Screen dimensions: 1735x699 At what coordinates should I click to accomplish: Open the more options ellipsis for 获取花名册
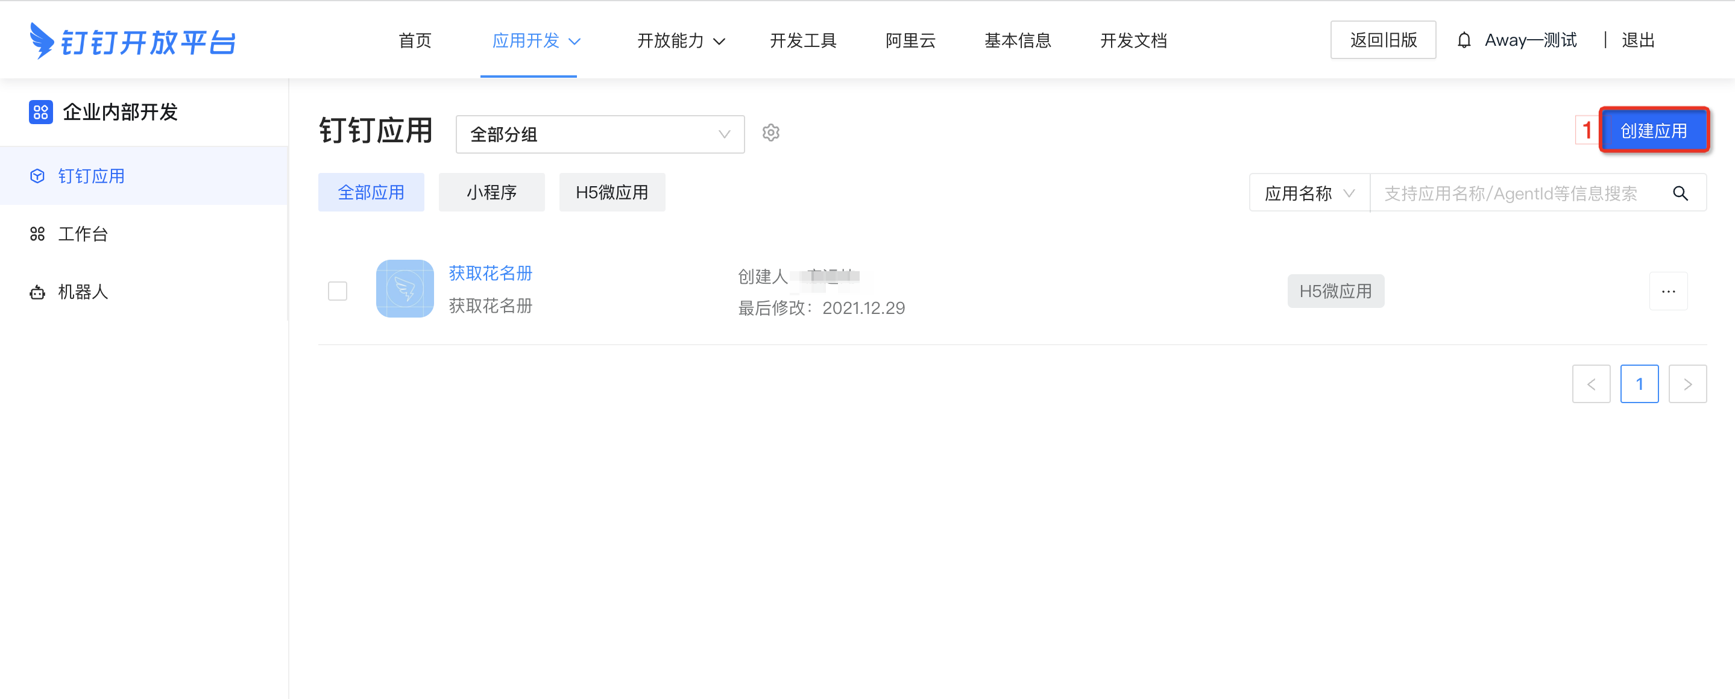click(x=1667, y=291)
